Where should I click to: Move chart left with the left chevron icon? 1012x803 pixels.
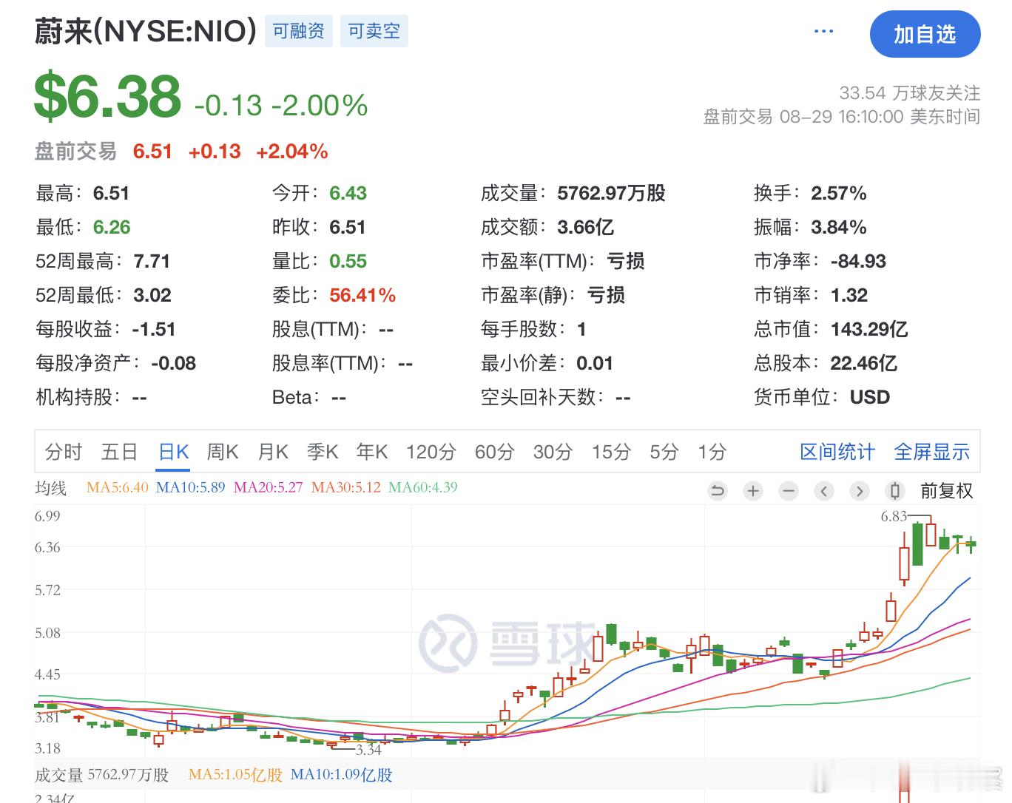[824, 491]
